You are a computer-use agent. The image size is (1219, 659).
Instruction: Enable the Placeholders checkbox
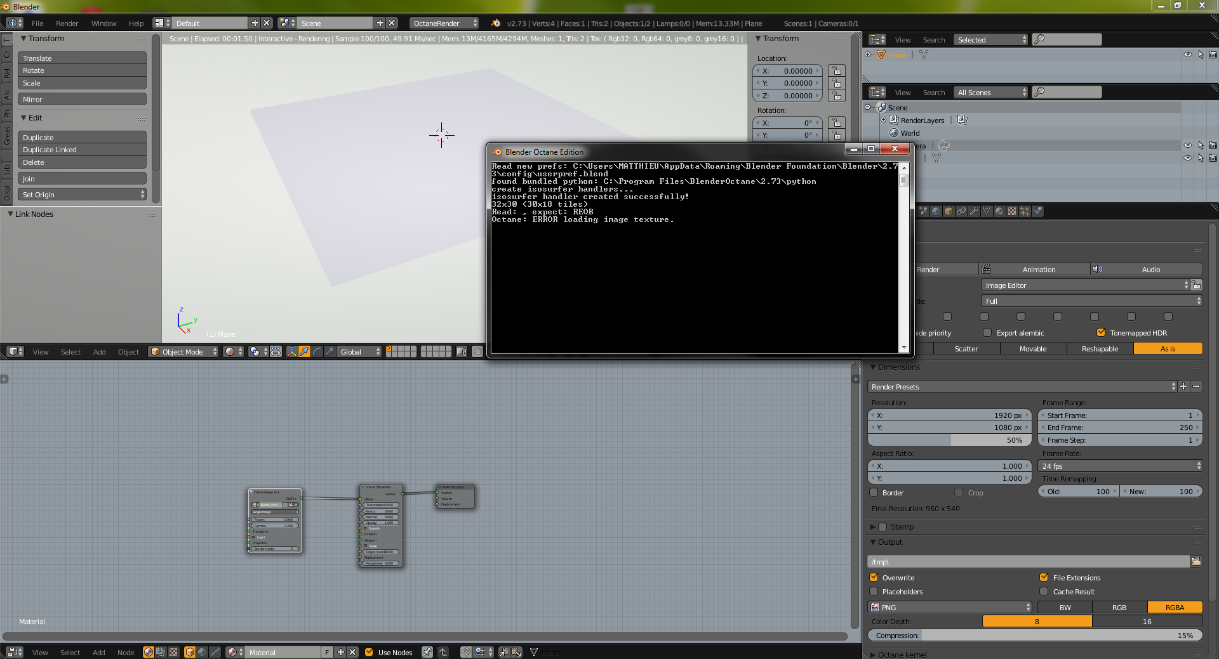click(x=874, y=591)
